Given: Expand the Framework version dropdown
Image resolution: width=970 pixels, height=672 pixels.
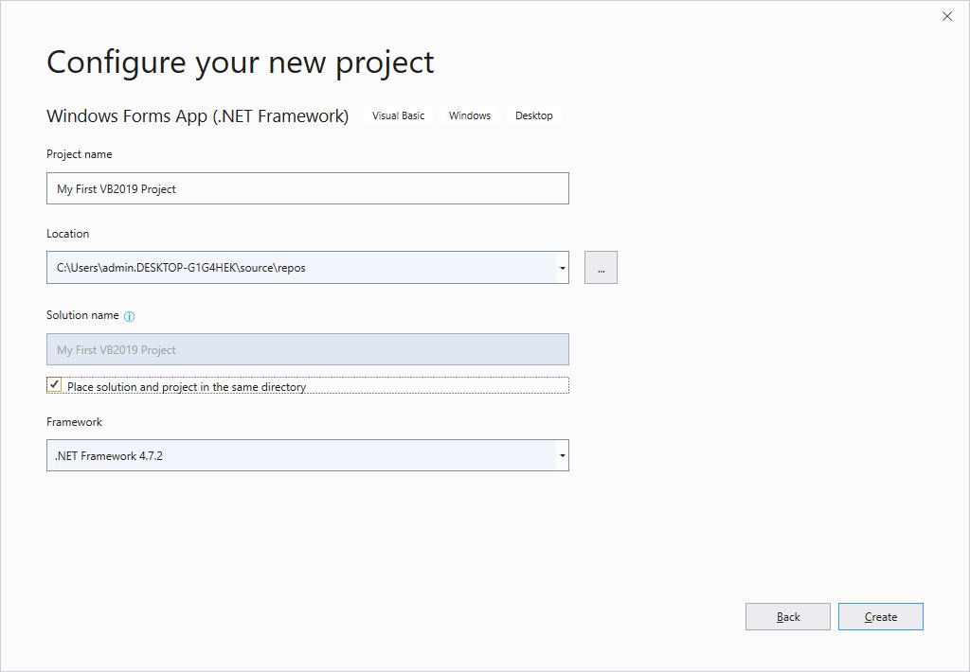Looking at the screenshot, I should click(x=563, y=455).
